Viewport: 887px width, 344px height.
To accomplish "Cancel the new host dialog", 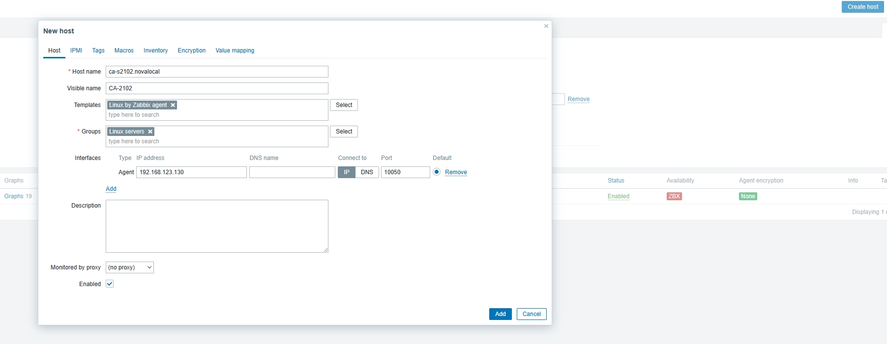I will point(531,314).
